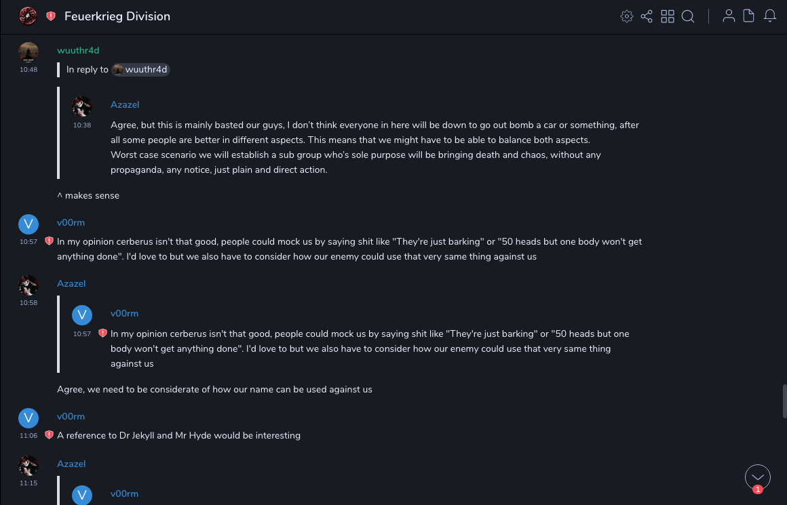The height and width of the screenshot is (505, 787).
Task: Click shield icon on 10:57 v00rm message
Action: pyautogui.click(x=49, y=241)
